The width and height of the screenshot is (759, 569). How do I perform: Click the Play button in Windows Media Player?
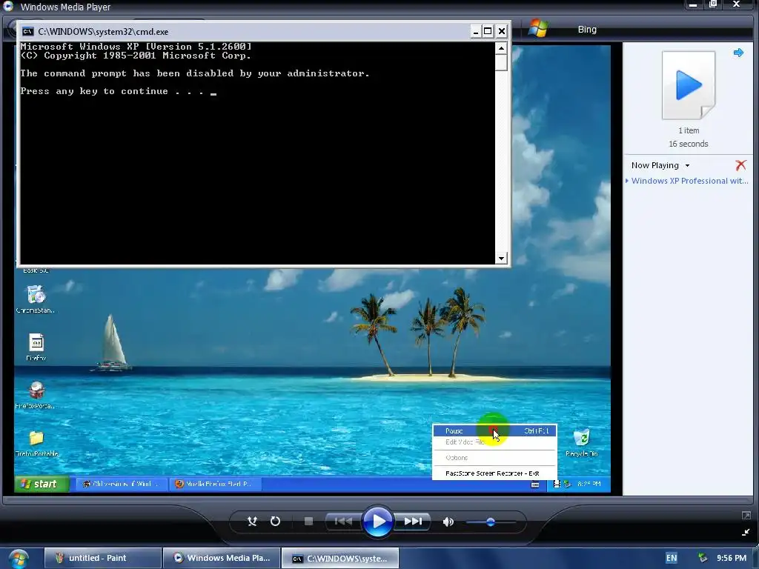[x=377, y=521]
